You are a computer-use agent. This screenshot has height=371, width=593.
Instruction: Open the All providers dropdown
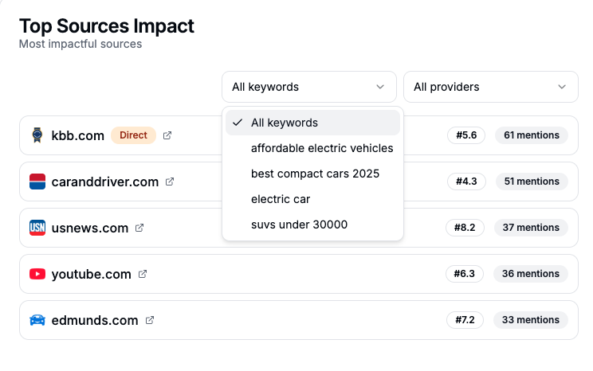tap(490, 87)
